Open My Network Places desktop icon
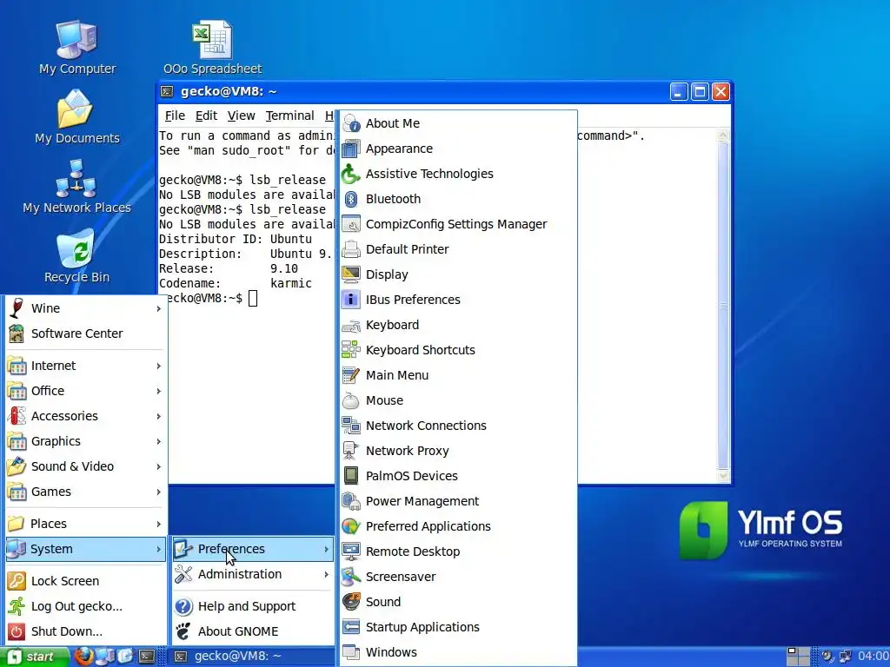The width and height of the screenshot is (890, 667). tap(77, 187)
